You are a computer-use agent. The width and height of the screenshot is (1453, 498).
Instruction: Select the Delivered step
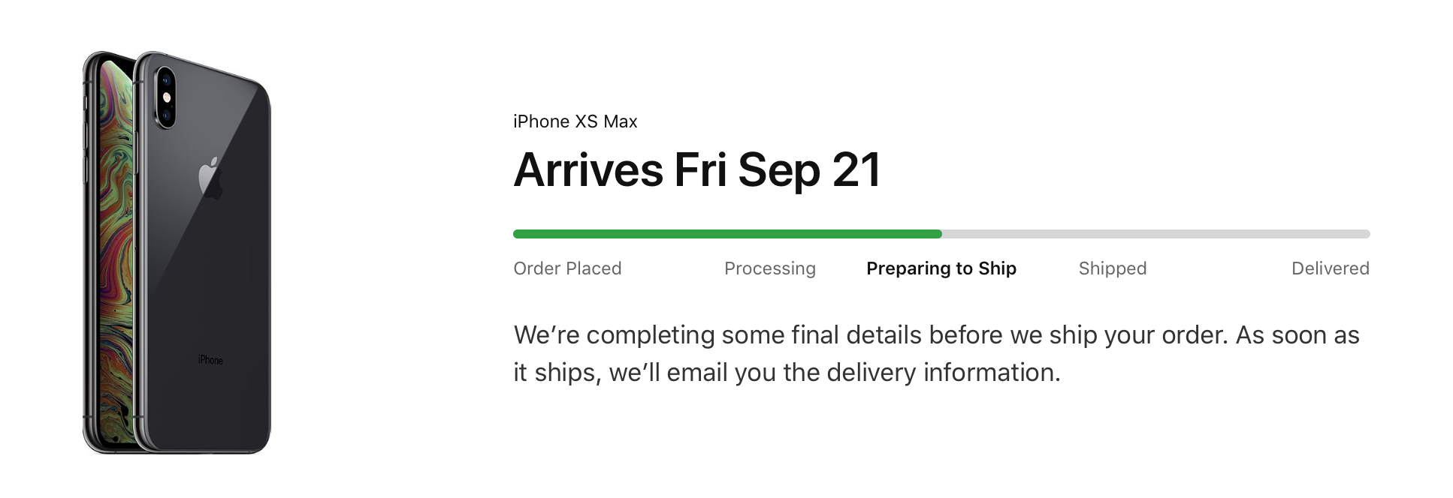(x=1331, y=268)
